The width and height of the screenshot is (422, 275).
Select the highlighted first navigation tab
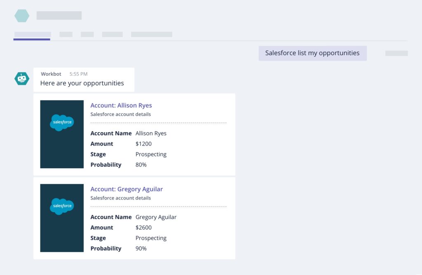(x=32, y=35)
